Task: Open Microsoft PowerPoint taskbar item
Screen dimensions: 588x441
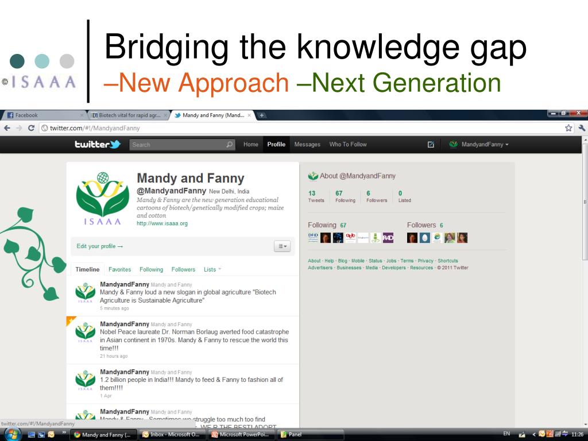Action: pos(241,435)
